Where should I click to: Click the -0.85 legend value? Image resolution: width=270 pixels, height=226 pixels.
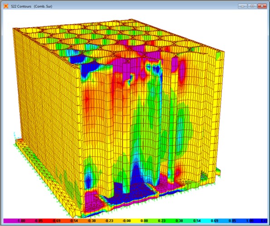click(39, 221)
